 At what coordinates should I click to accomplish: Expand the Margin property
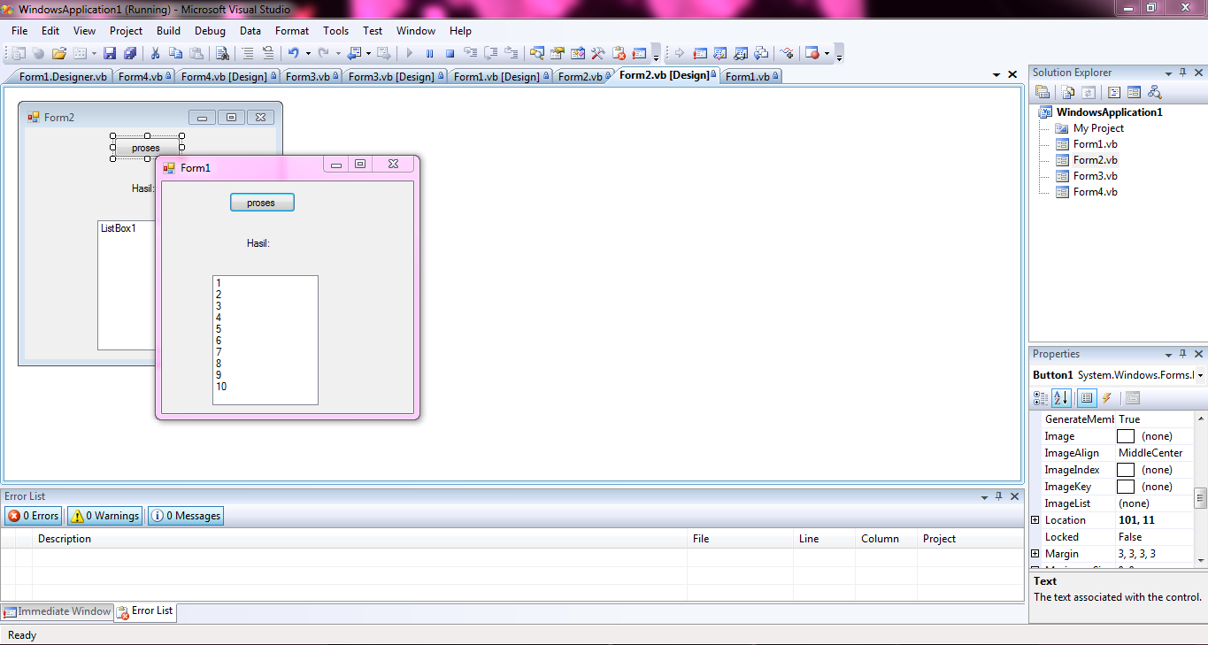point(1036,553)
